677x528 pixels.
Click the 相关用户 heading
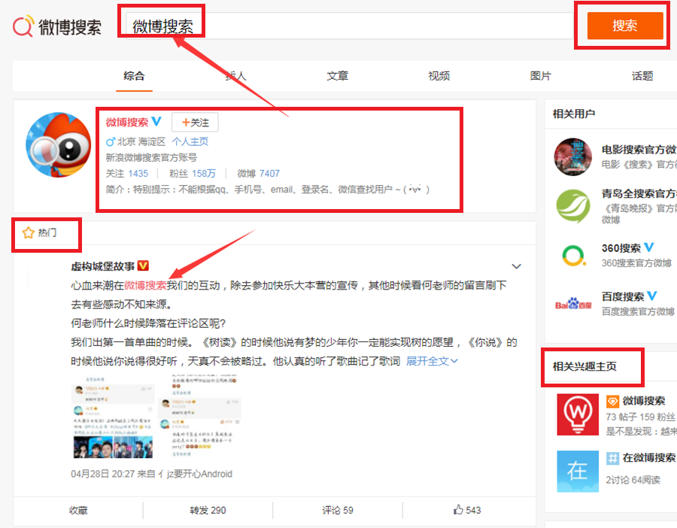click(574, 114)
